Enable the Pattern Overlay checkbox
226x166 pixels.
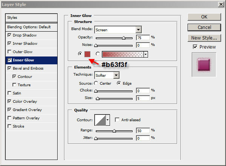coord(9,118)
